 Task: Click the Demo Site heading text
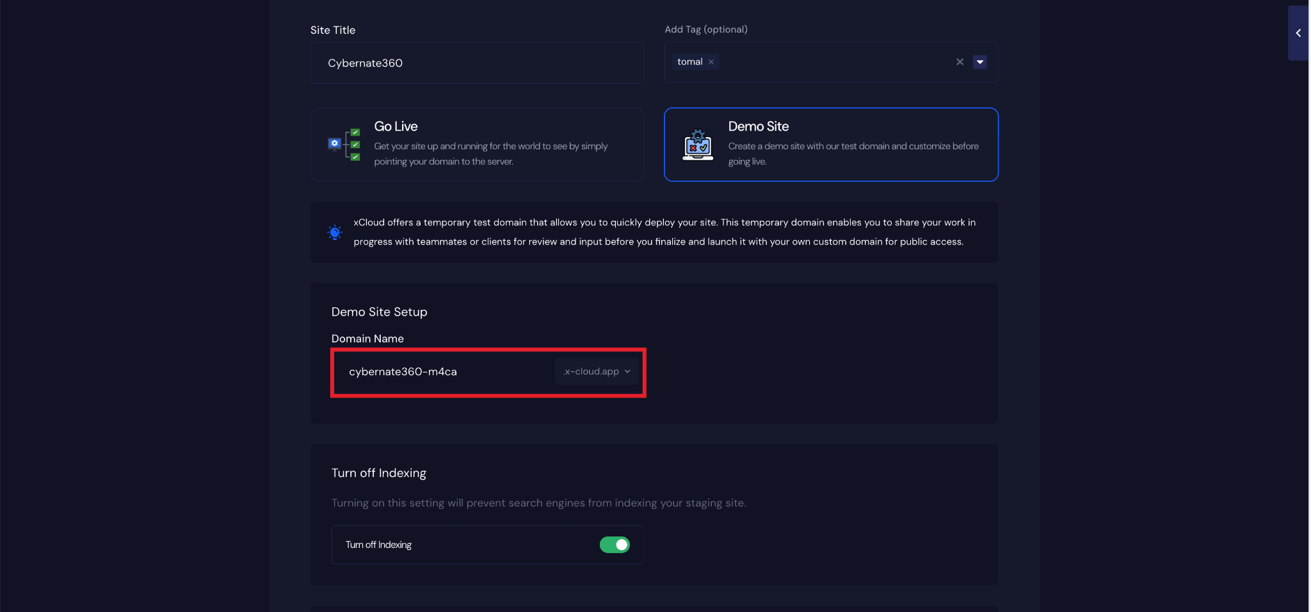[758, 127]
